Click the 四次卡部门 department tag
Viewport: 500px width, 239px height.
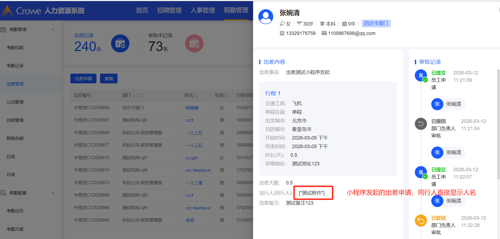[x=376, y=24]
